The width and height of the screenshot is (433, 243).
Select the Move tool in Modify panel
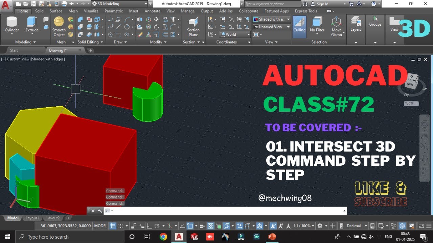[x=156, y=20]
